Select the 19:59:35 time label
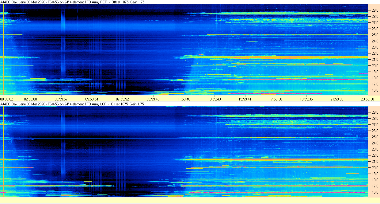The height and width of the screenshot is (204, 380). click(x=306, y=99)
